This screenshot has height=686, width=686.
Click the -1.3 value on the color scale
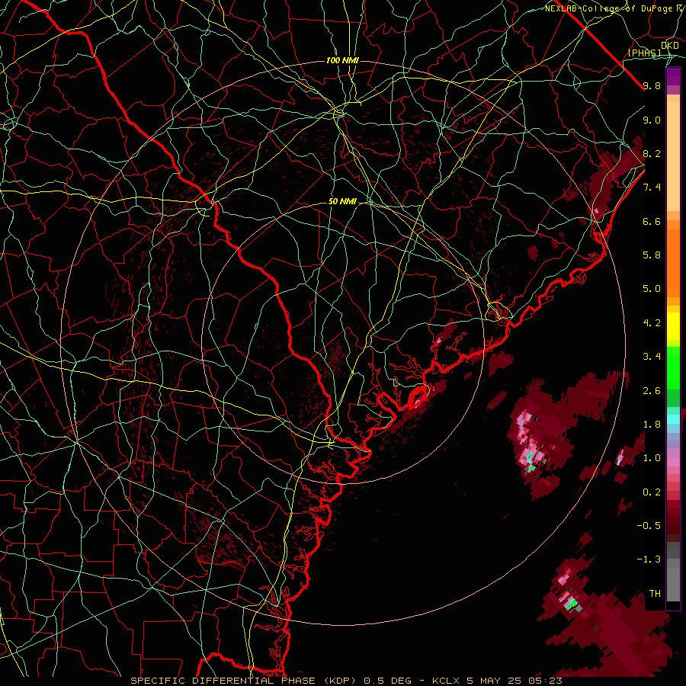(x=649, y=559)
